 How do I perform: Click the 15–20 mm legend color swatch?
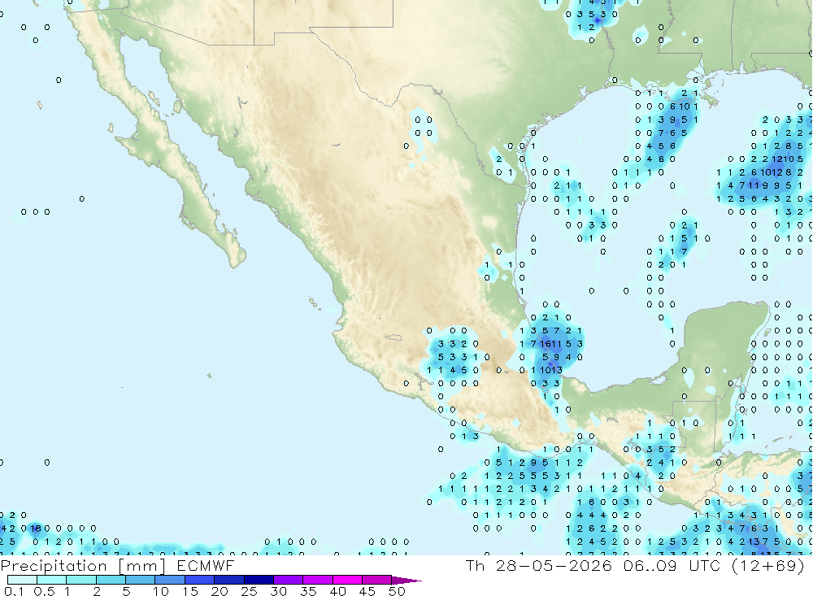[200, 580]
